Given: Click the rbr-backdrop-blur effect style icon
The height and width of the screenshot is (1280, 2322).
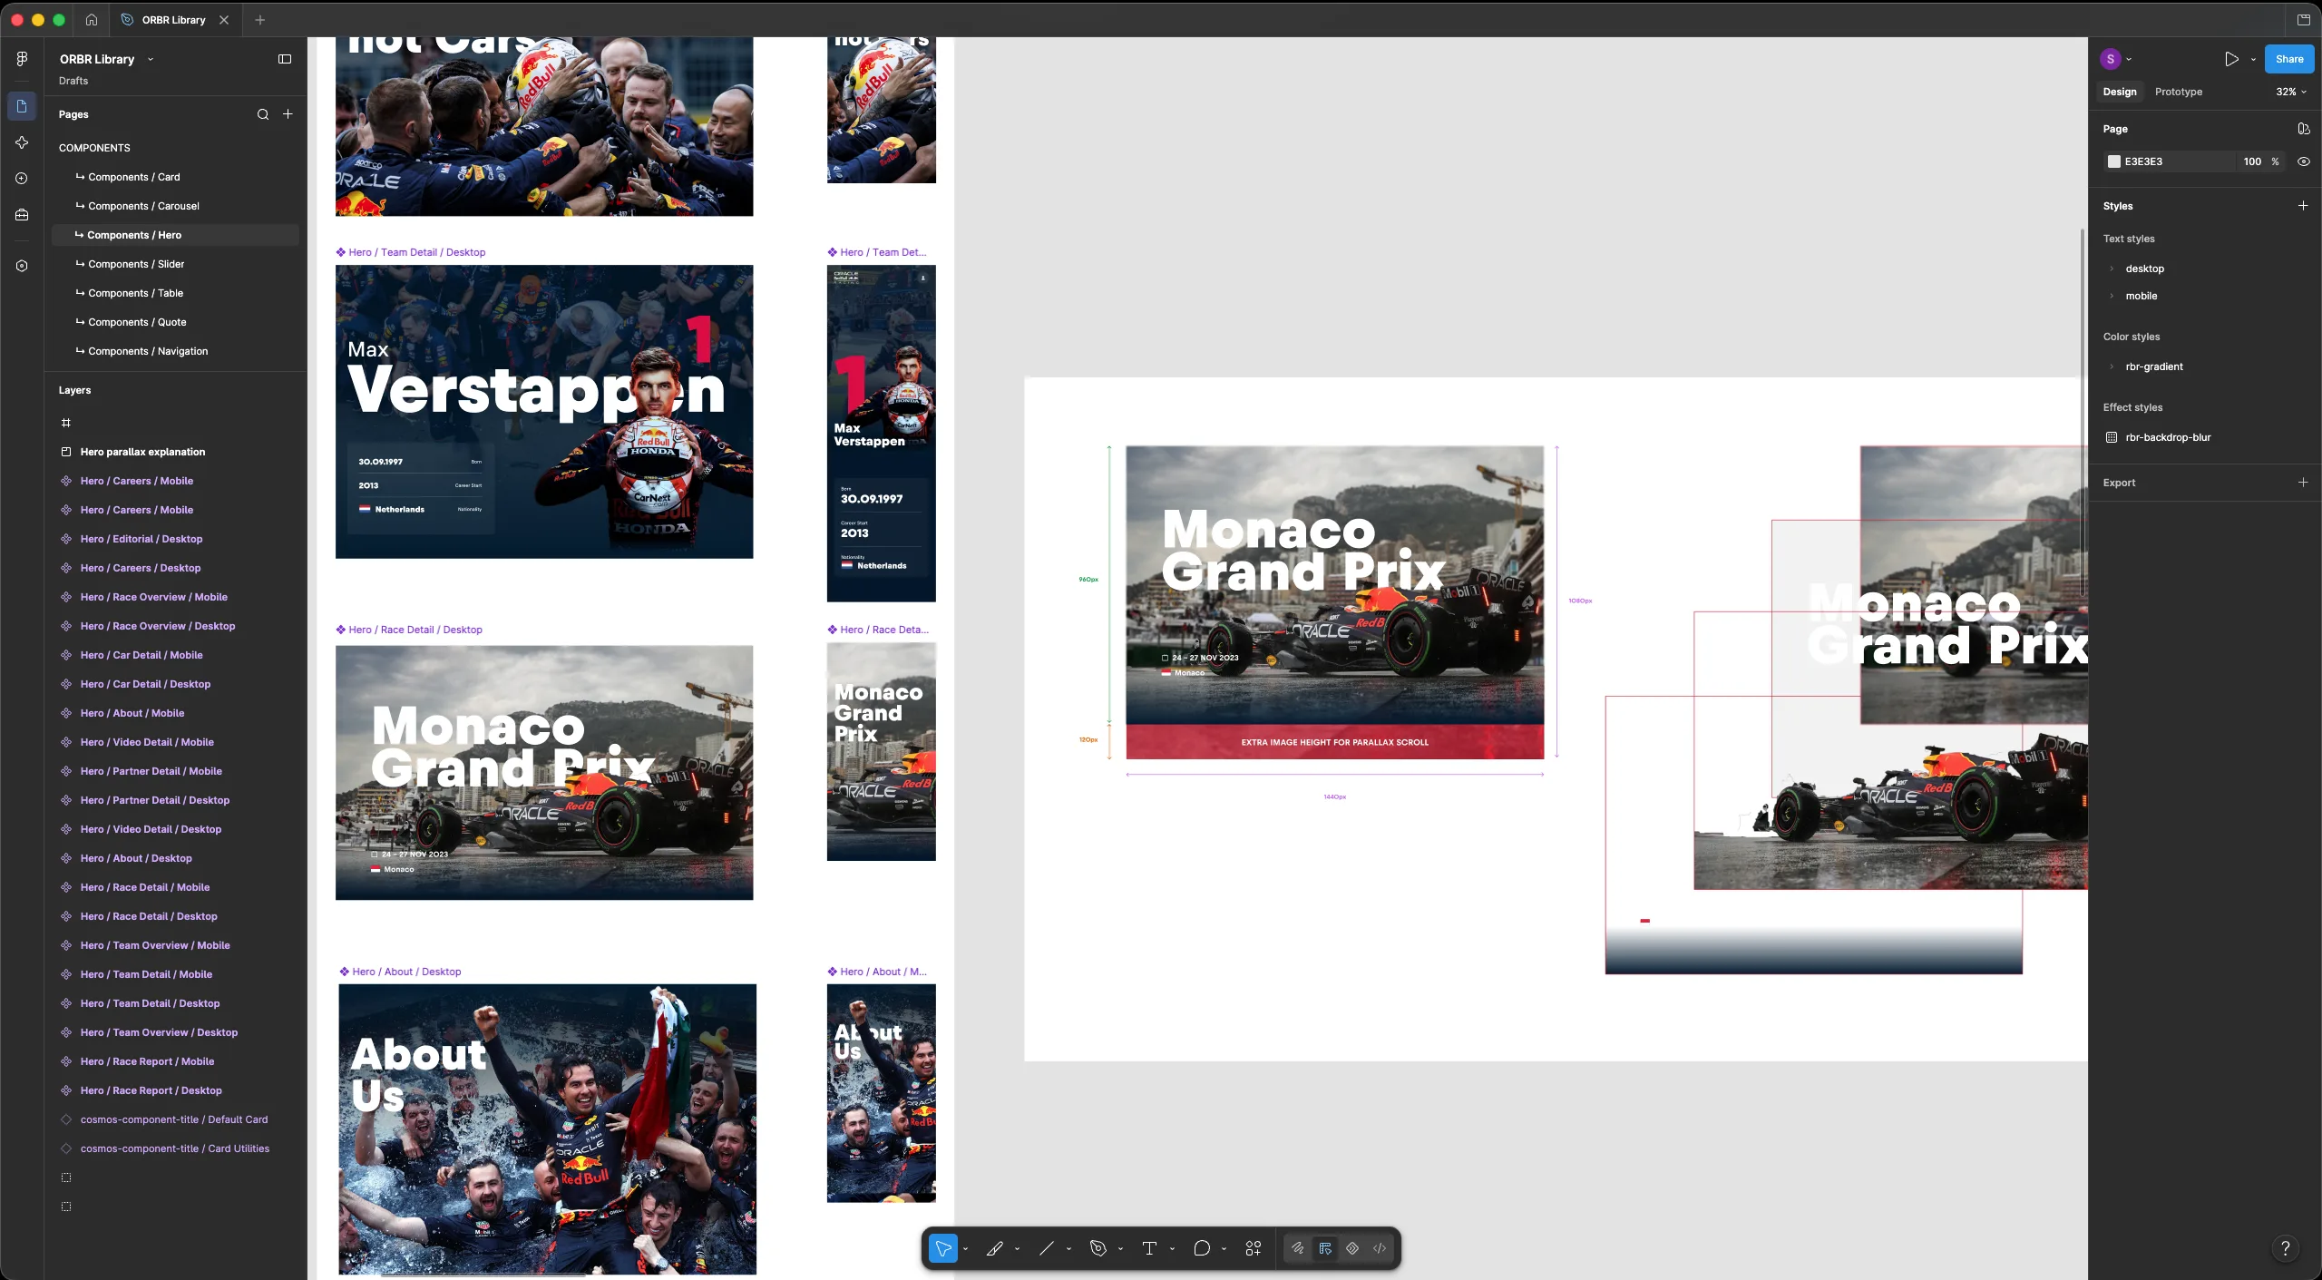Looking at the screenshot, I should 2112,437.
